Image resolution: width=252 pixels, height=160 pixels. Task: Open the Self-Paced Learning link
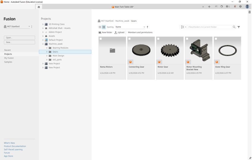click(13, 150)
